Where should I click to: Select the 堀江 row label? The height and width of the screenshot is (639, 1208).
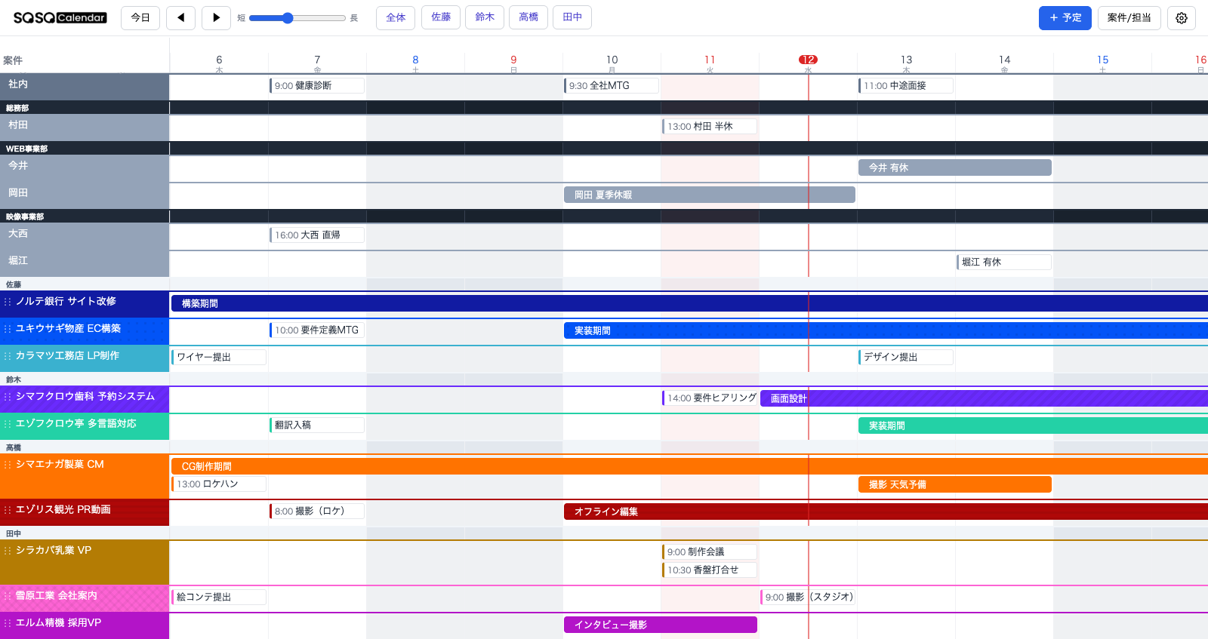coord(85,263)
